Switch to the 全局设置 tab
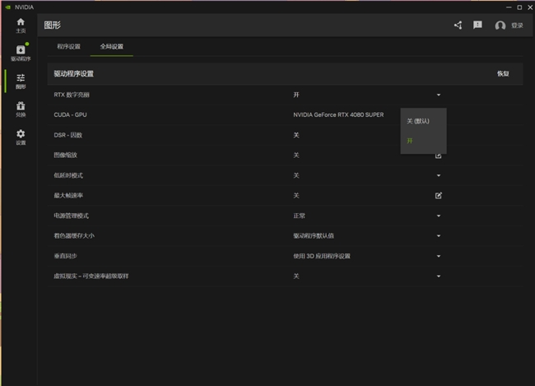535x386 pixels. click(x=111, y=47)
